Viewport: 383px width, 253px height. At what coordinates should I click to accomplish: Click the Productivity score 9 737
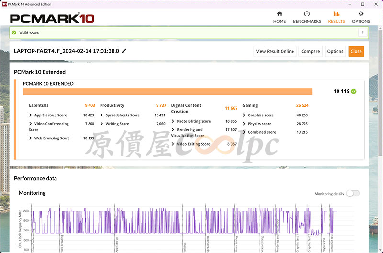[x=161, y=105]
